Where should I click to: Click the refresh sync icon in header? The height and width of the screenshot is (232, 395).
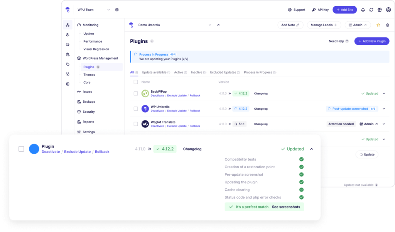371,10
